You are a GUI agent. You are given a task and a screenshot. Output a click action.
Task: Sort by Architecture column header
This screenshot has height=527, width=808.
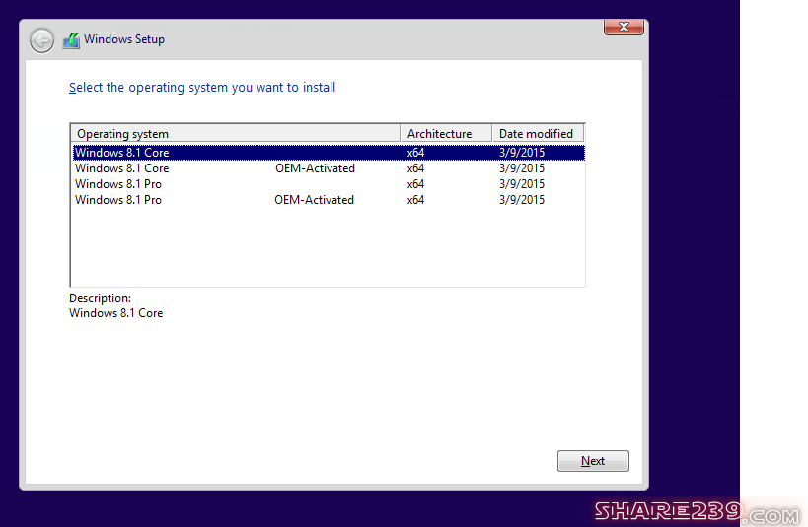446,134
